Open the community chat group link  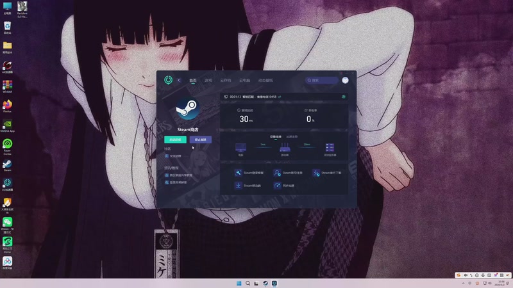point(173,156)
